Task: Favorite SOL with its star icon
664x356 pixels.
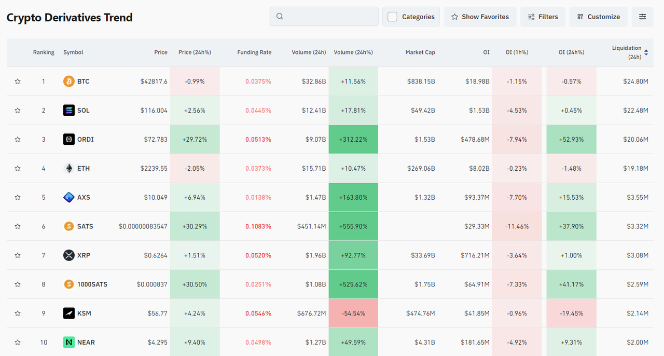Action: point(18,111)
